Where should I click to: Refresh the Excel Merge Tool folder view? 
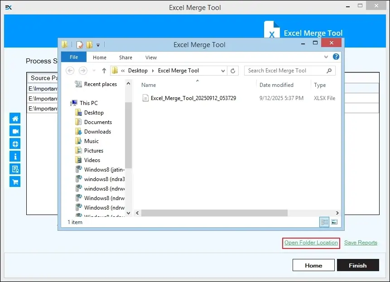tap(232, 71)
